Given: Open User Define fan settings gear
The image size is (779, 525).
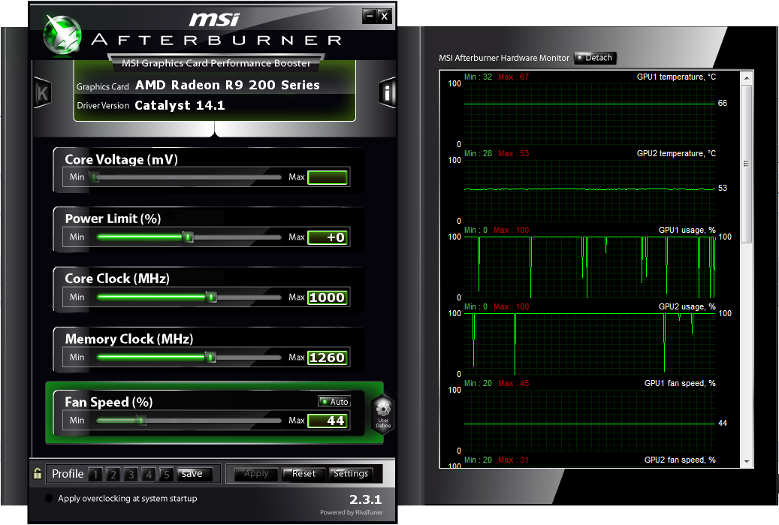Looking at the screenshot, I should click(383, 415).
